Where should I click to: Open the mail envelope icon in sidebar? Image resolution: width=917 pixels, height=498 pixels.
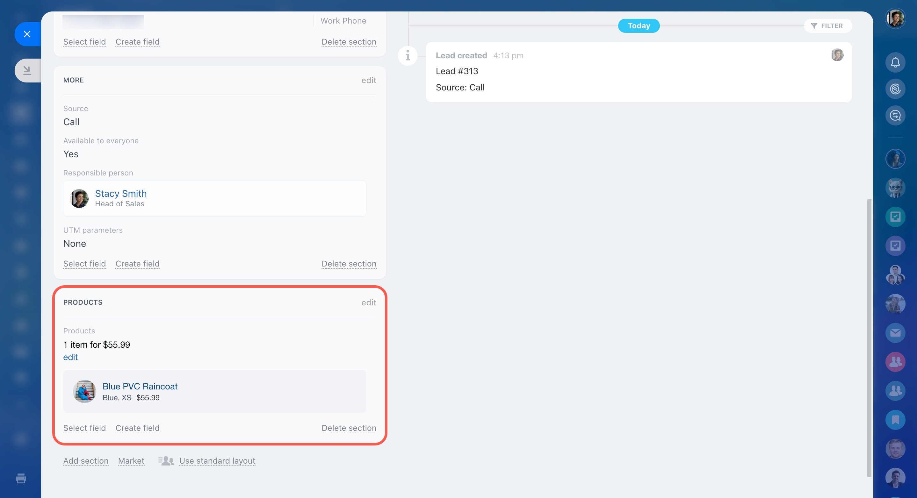(895, 333)
